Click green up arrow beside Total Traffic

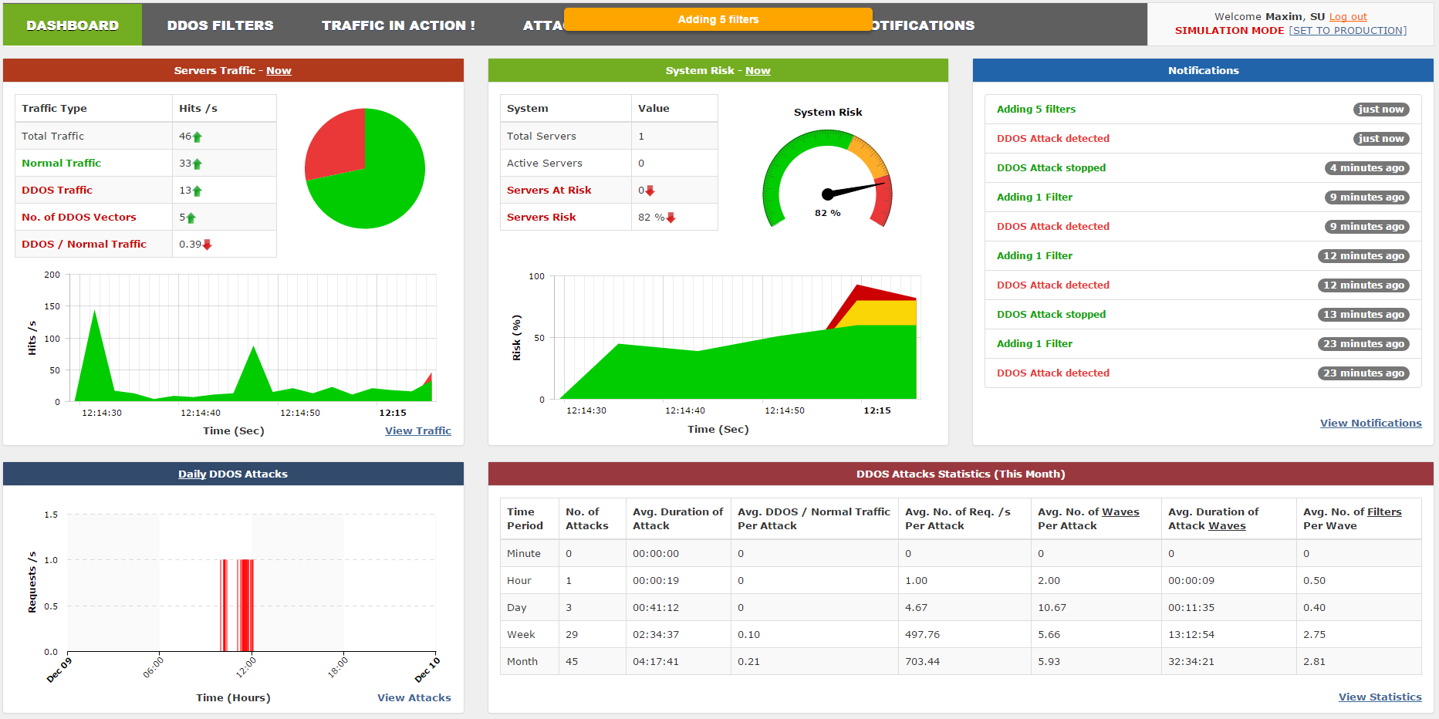pyautogui.click(x=198, y=137)
